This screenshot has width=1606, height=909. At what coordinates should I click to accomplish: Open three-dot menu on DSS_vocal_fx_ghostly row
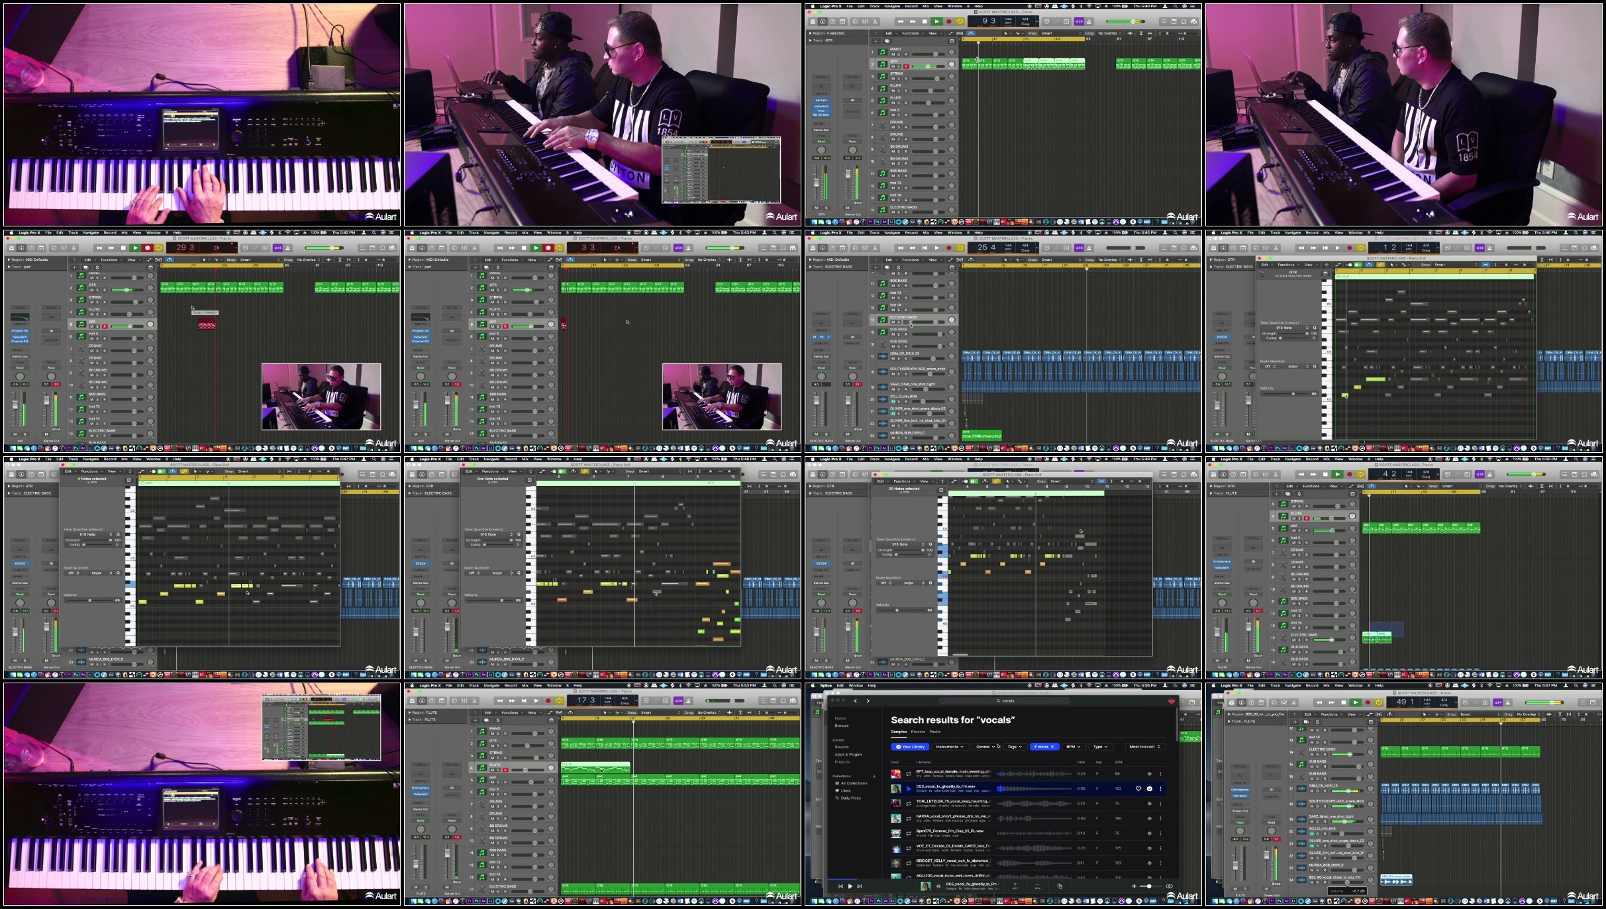click(1160, 789)
